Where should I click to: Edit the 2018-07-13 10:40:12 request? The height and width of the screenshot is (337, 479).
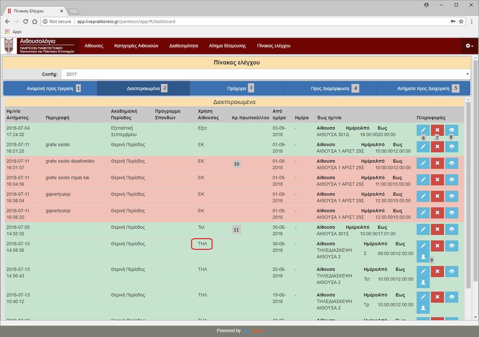[x=423, y=297]
